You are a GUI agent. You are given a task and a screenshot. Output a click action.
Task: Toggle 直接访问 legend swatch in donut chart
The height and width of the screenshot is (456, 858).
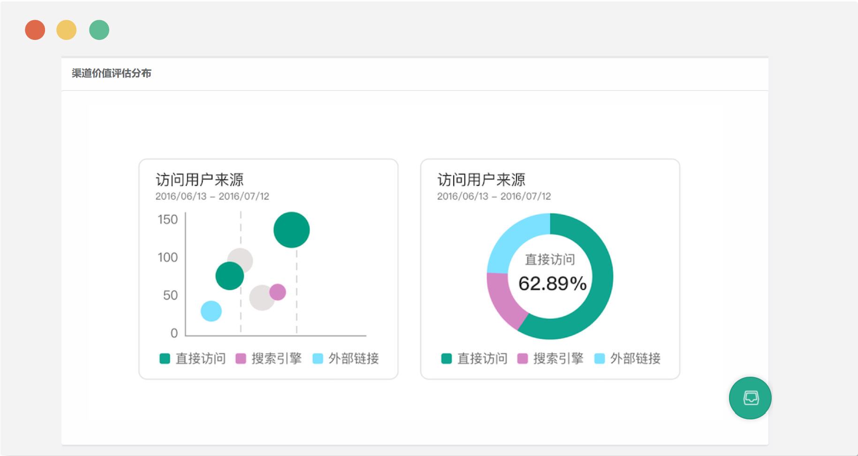(447, 359)
